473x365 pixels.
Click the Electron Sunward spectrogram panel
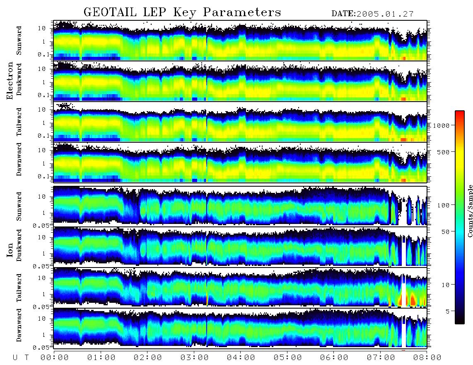240,40
